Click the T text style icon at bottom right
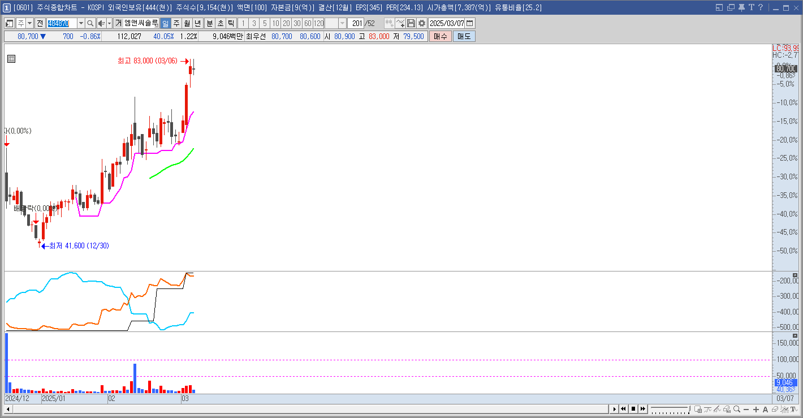 pyautogui.click(x=793, y=409)
